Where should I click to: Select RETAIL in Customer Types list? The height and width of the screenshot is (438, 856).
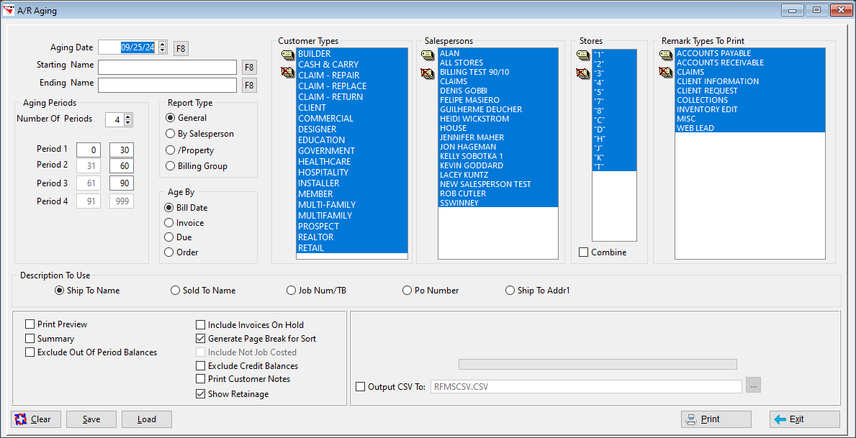point(352,248)
